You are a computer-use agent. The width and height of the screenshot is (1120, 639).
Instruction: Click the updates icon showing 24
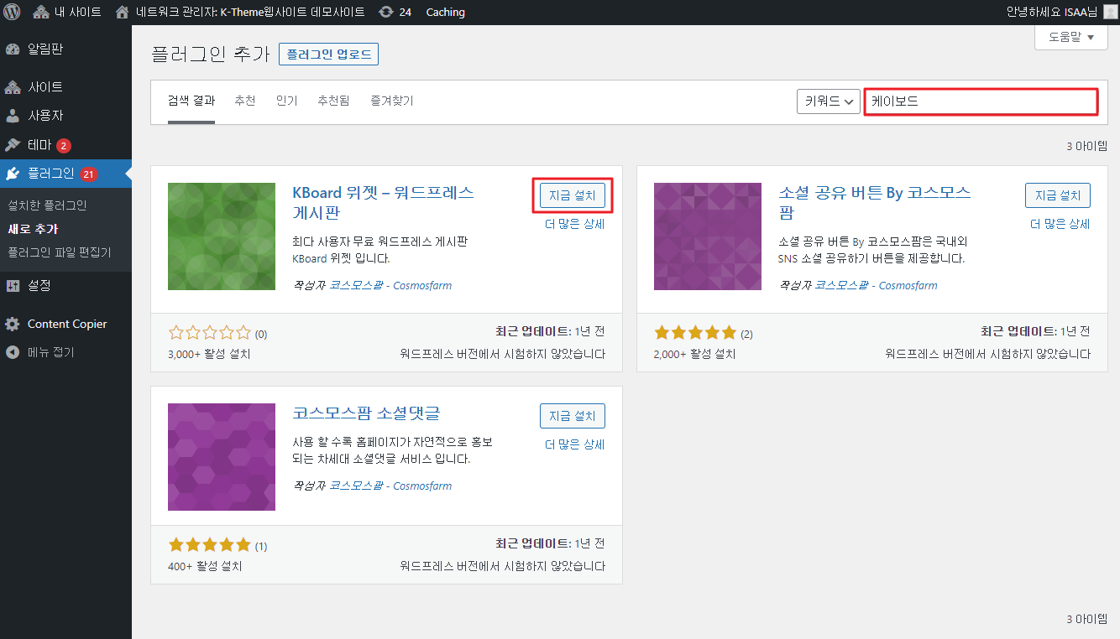click(x=395, y=12)
